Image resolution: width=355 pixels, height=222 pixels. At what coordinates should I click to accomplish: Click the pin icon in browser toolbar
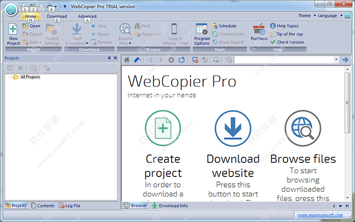137,60
